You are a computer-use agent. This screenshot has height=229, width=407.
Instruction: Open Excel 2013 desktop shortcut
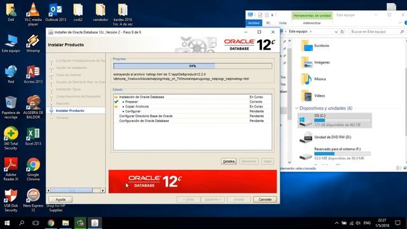33,137
